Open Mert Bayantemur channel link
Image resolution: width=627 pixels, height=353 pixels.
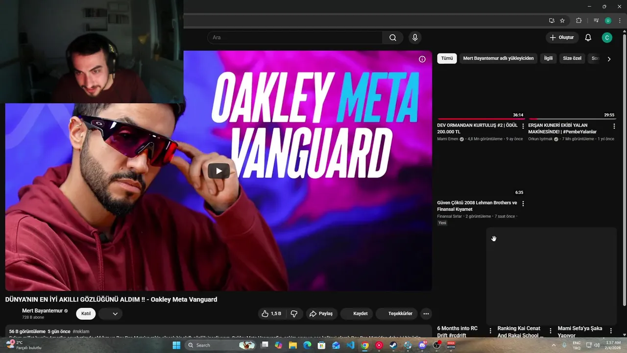point(42,311)
